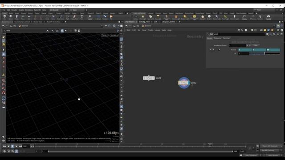Viewport: 285px width, 160px height.
Task: Select the Spot Light shelf tool
Action: (151, 17)
